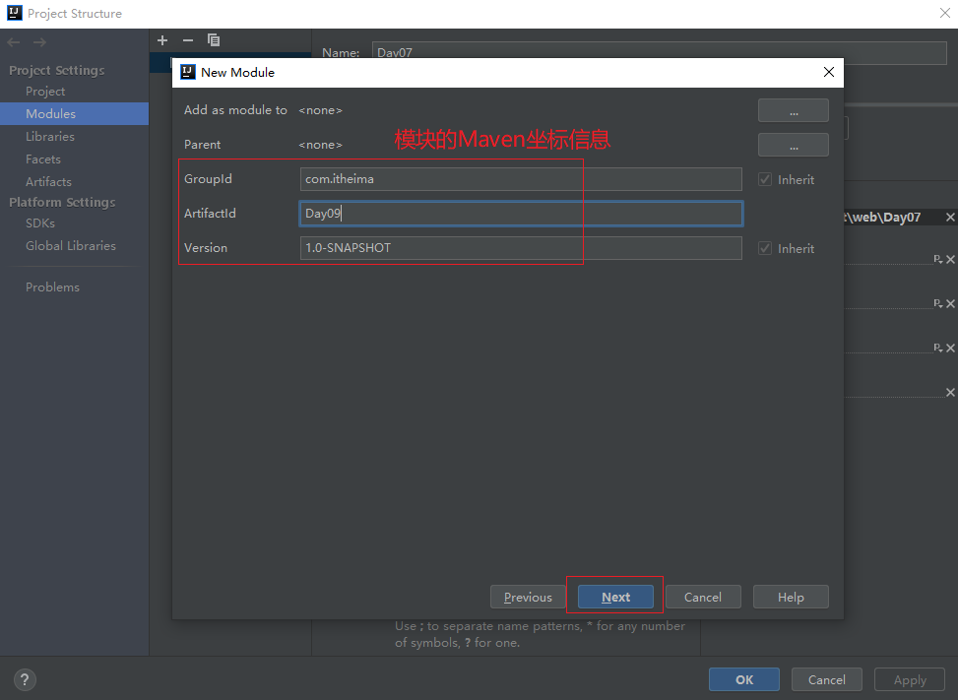This screenshot has height=700, width=958.
Task: Click the Next button
Action: (615, 597)
